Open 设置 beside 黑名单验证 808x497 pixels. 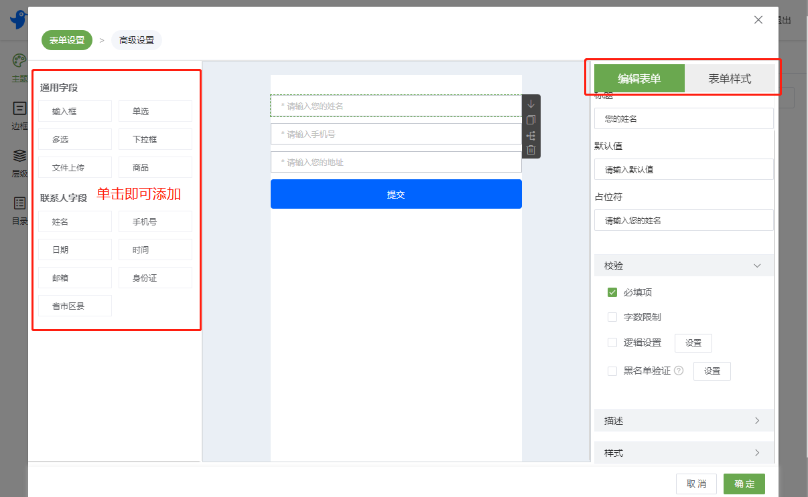pyautogui.click(x=712, y=371)
